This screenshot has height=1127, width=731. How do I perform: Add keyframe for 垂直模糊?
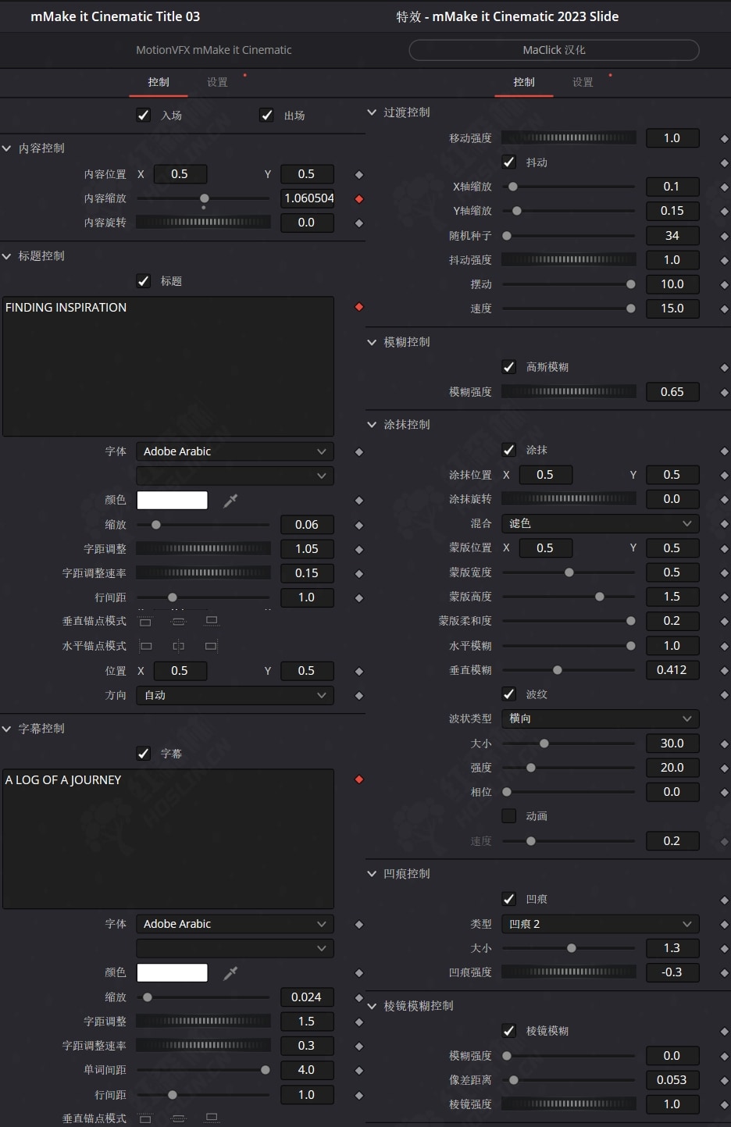coord(724,671)
